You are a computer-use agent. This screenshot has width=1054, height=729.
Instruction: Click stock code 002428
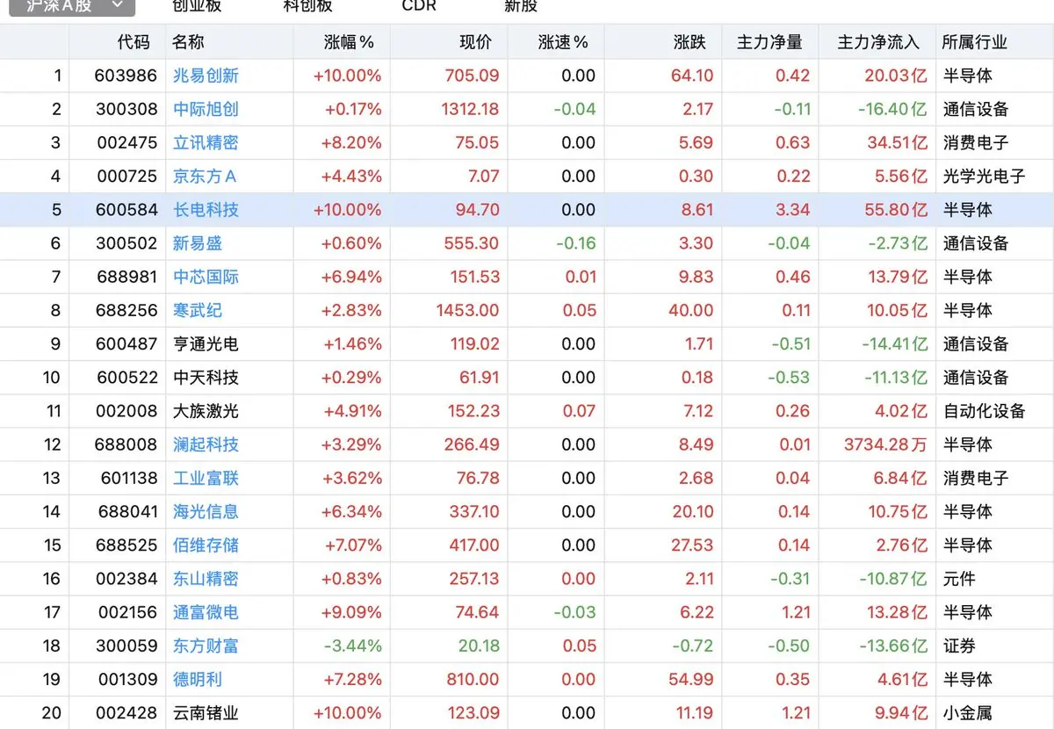[126, 712]
